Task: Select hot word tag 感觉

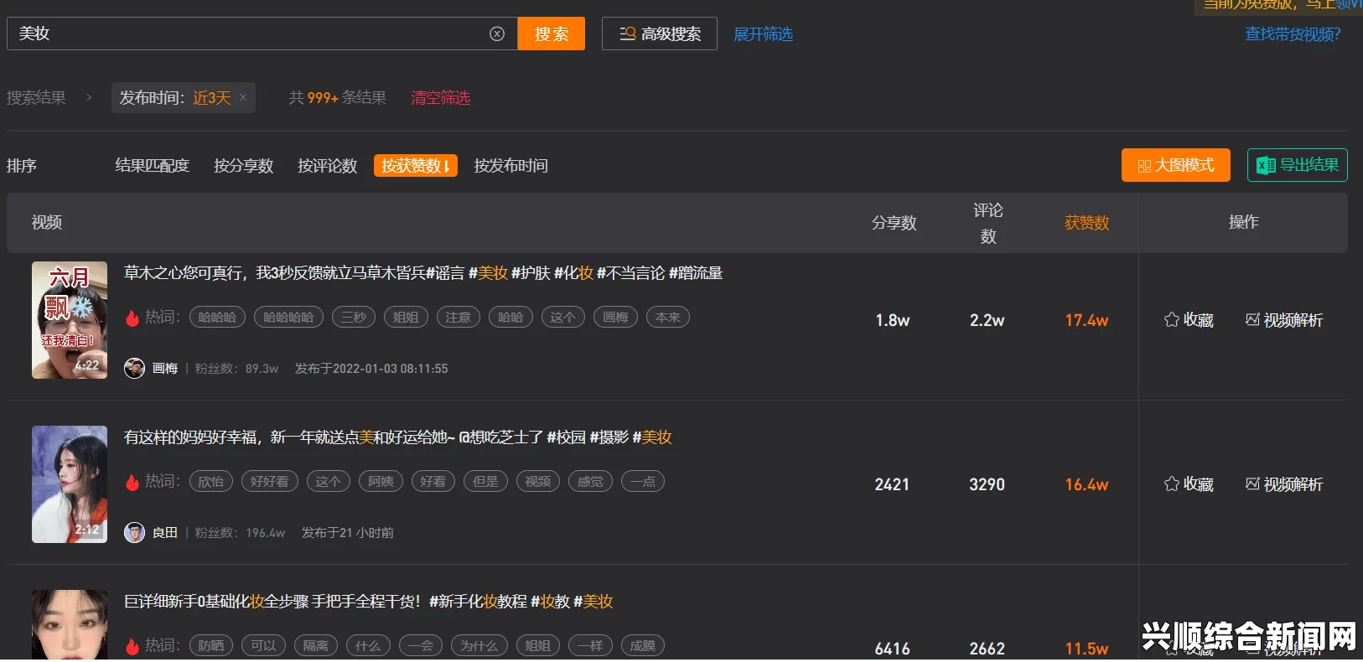Action: (590, 482)
